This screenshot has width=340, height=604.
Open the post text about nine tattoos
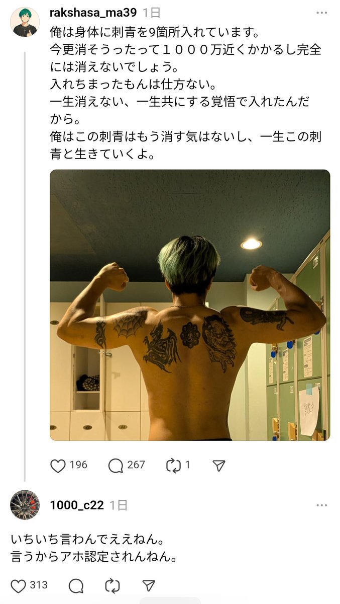186,94
